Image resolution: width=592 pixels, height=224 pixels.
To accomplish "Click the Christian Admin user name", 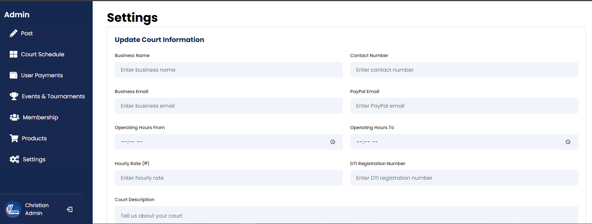I will [x=37, y=209].
